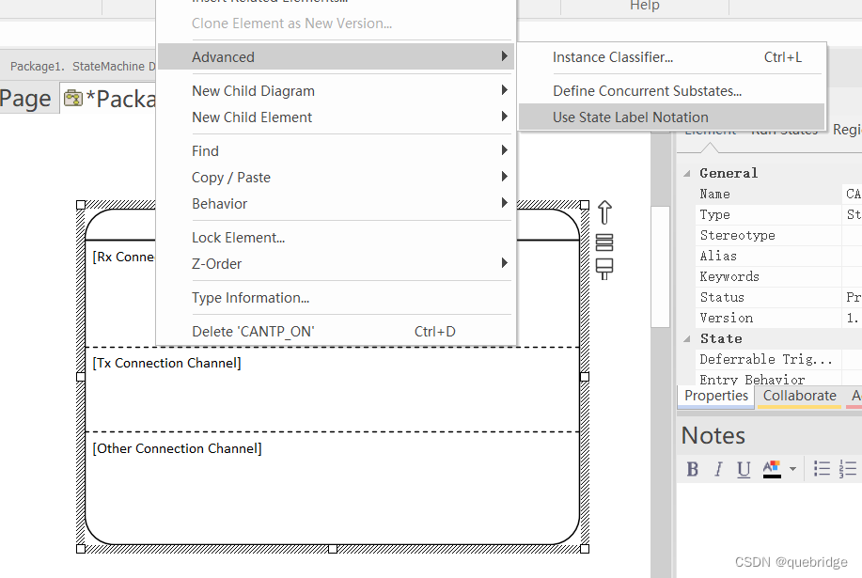The image size is (862, 578).
Task: Click the [Tx Connection Channel] region label
Action: [x=166, y=363]
